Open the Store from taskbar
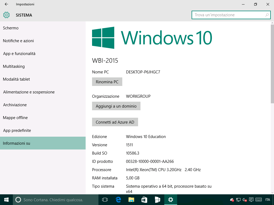The height and width of the screenshot is (205, 274). click(x=144, y=200)
